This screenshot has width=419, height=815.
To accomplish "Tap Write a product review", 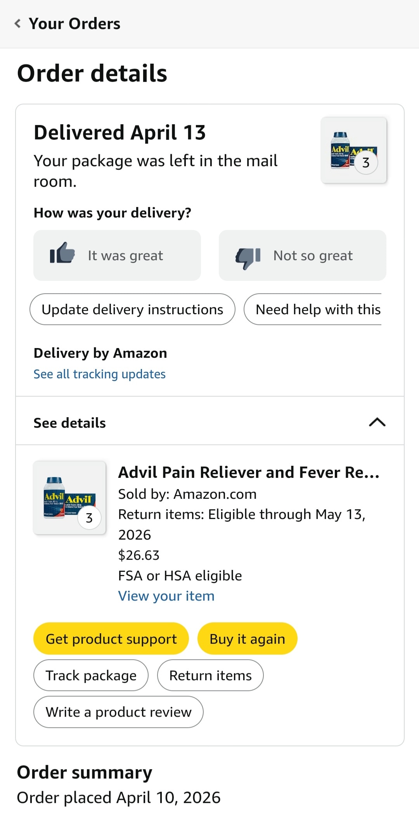I will point(118,712).
